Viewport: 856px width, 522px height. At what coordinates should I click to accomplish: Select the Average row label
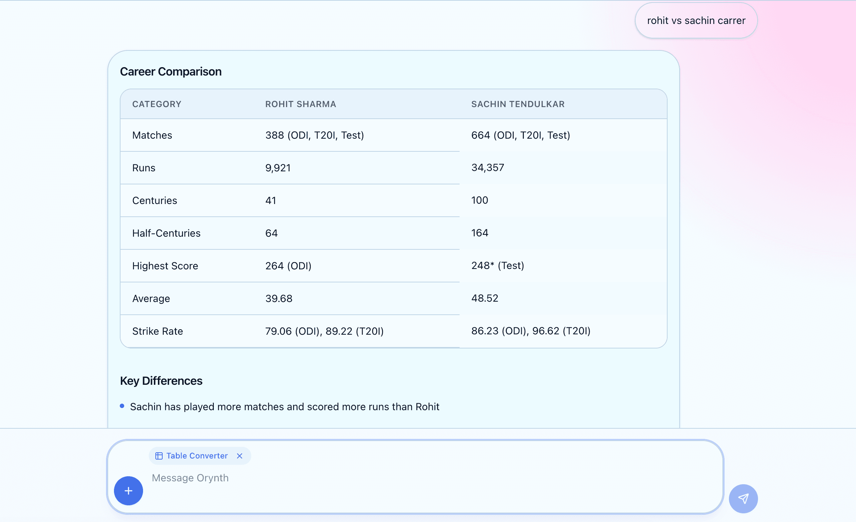point(151,298)
